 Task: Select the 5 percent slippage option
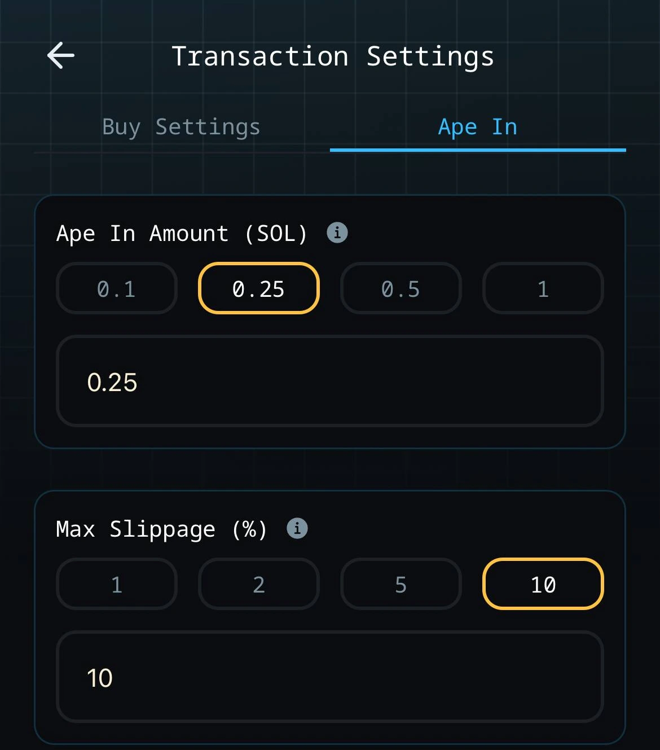[x=401, y=584]
